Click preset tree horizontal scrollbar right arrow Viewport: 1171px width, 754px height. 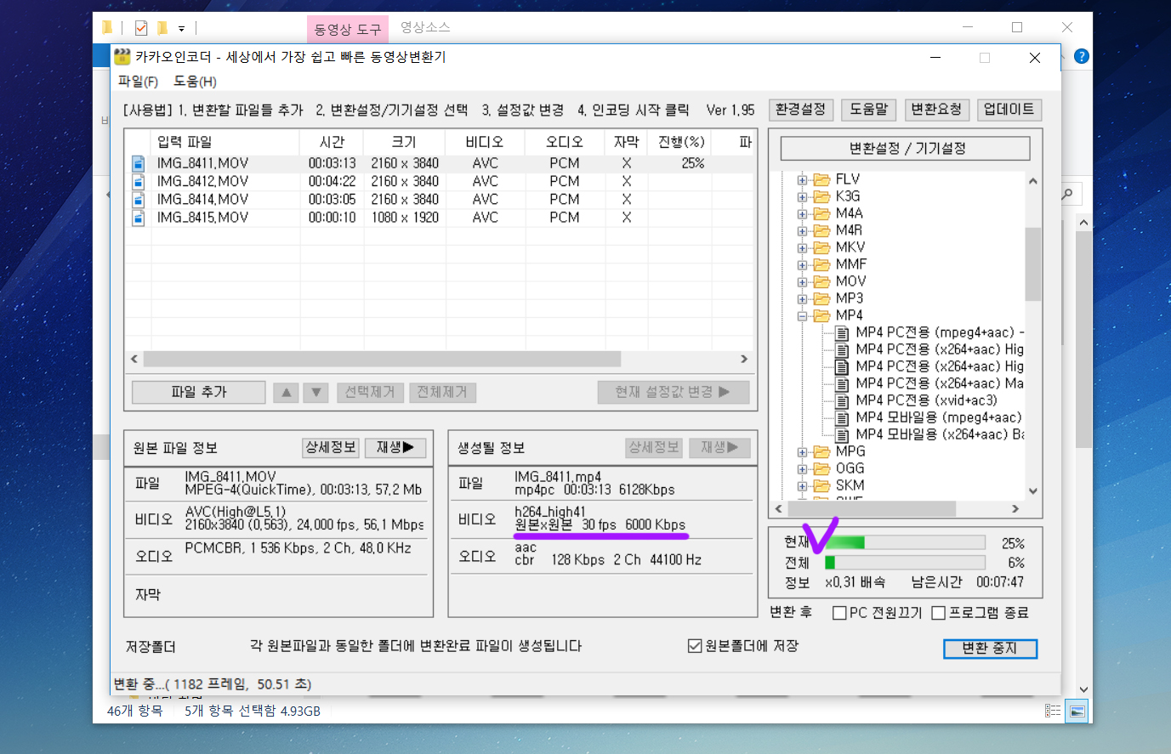[x=1015, y=508]
